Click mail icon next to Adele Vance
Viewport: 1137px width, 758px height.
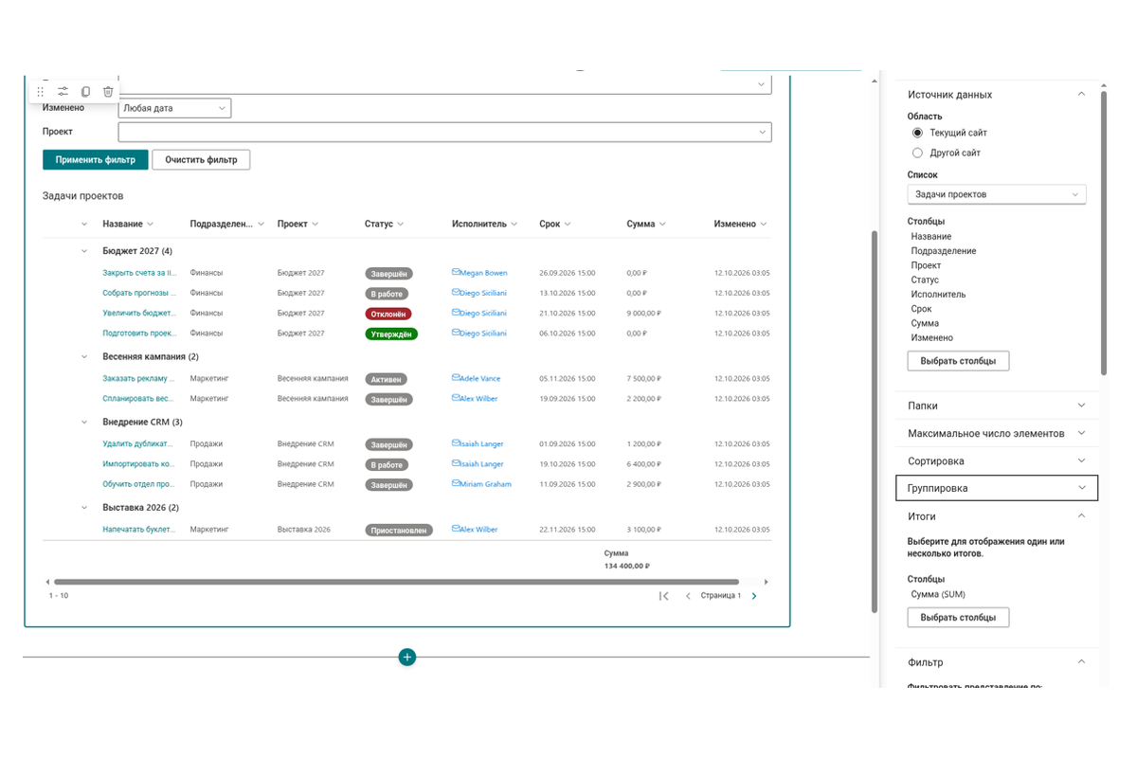(x=456, y=378)
